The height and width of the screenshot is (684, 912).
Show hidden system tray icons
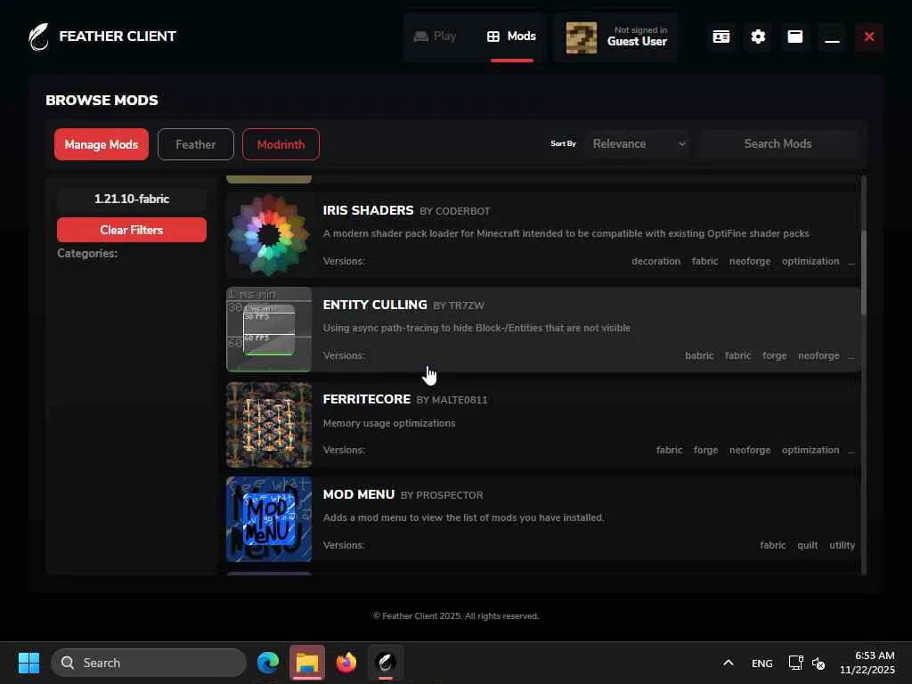pyautogui.click(x=729, y=663)
